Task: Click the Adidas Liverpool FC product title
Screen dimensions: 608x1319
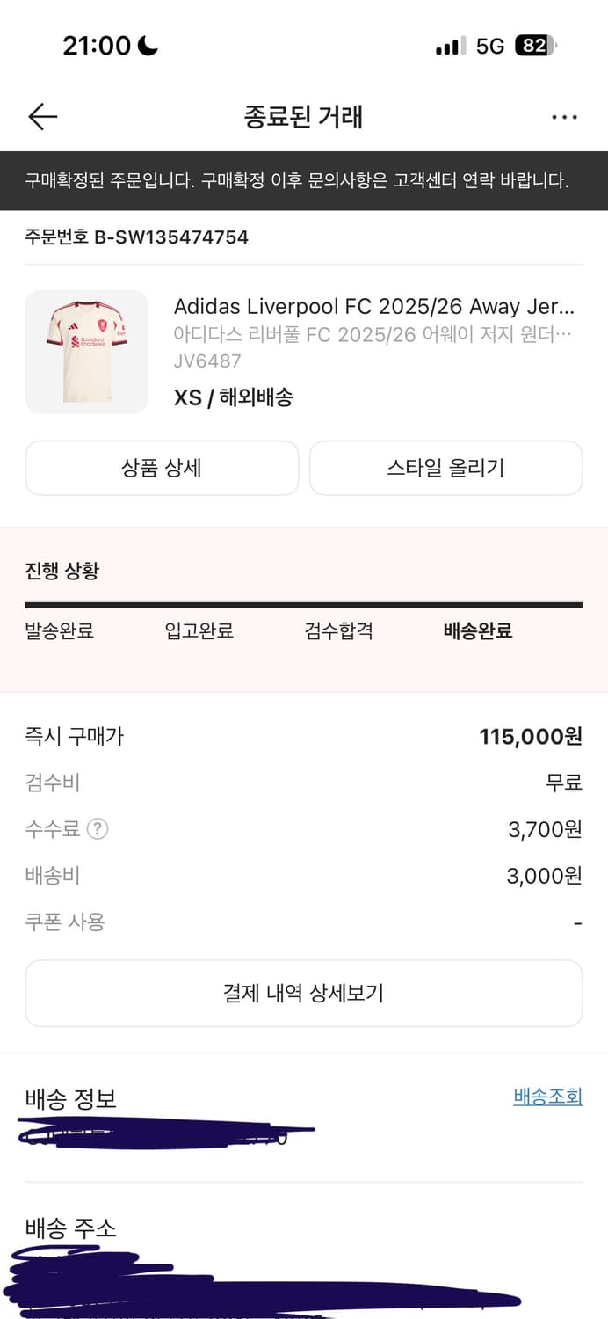Action: click(x=369, y=306)
